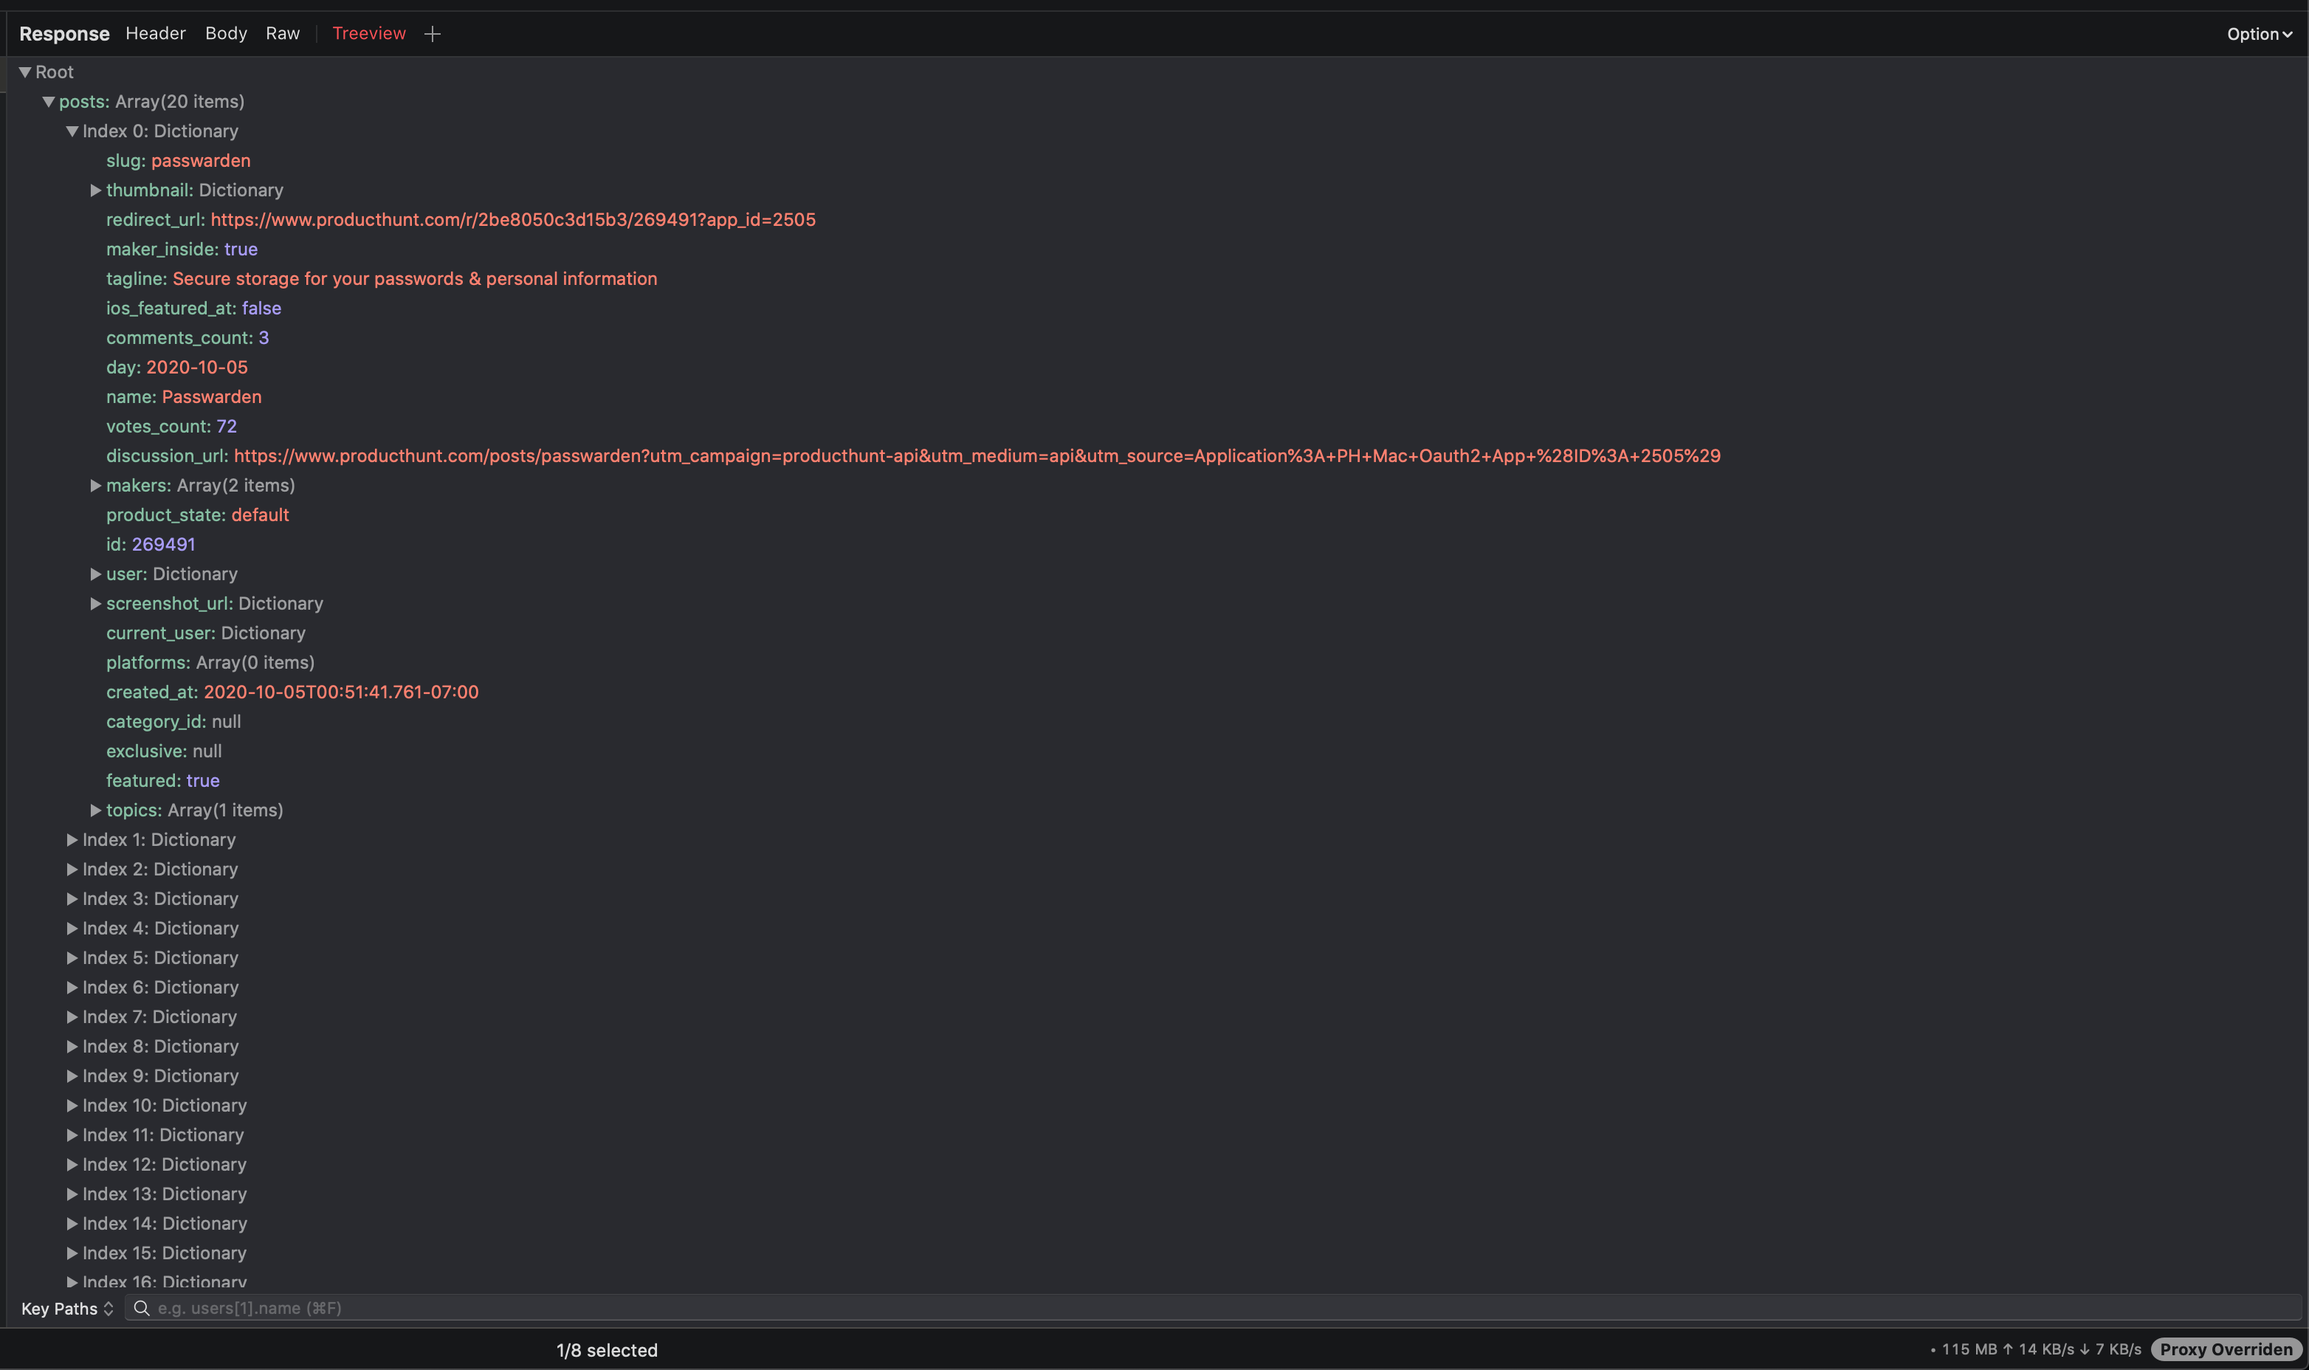Open the Option dropdown menu

pos(2258,34)
